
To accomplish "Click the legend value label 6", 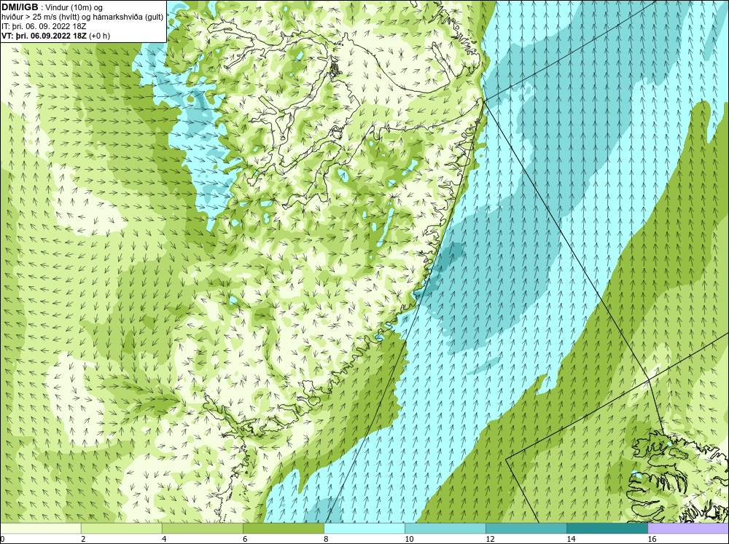I will click(245, 539).
